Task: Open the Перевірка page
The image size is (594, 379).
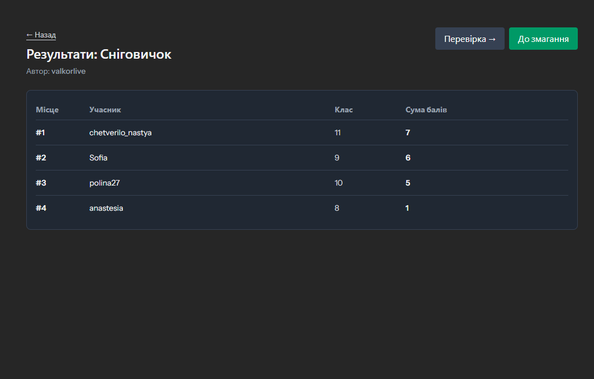Action: tap(469, 39)
